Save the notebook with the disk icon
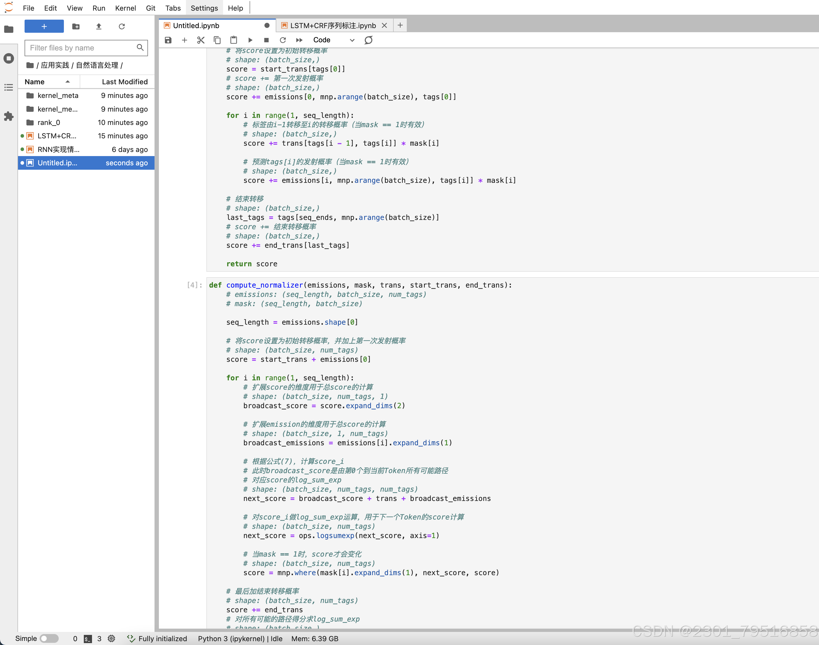This screenshot has width=819, height=645. [x=168, y=40]
